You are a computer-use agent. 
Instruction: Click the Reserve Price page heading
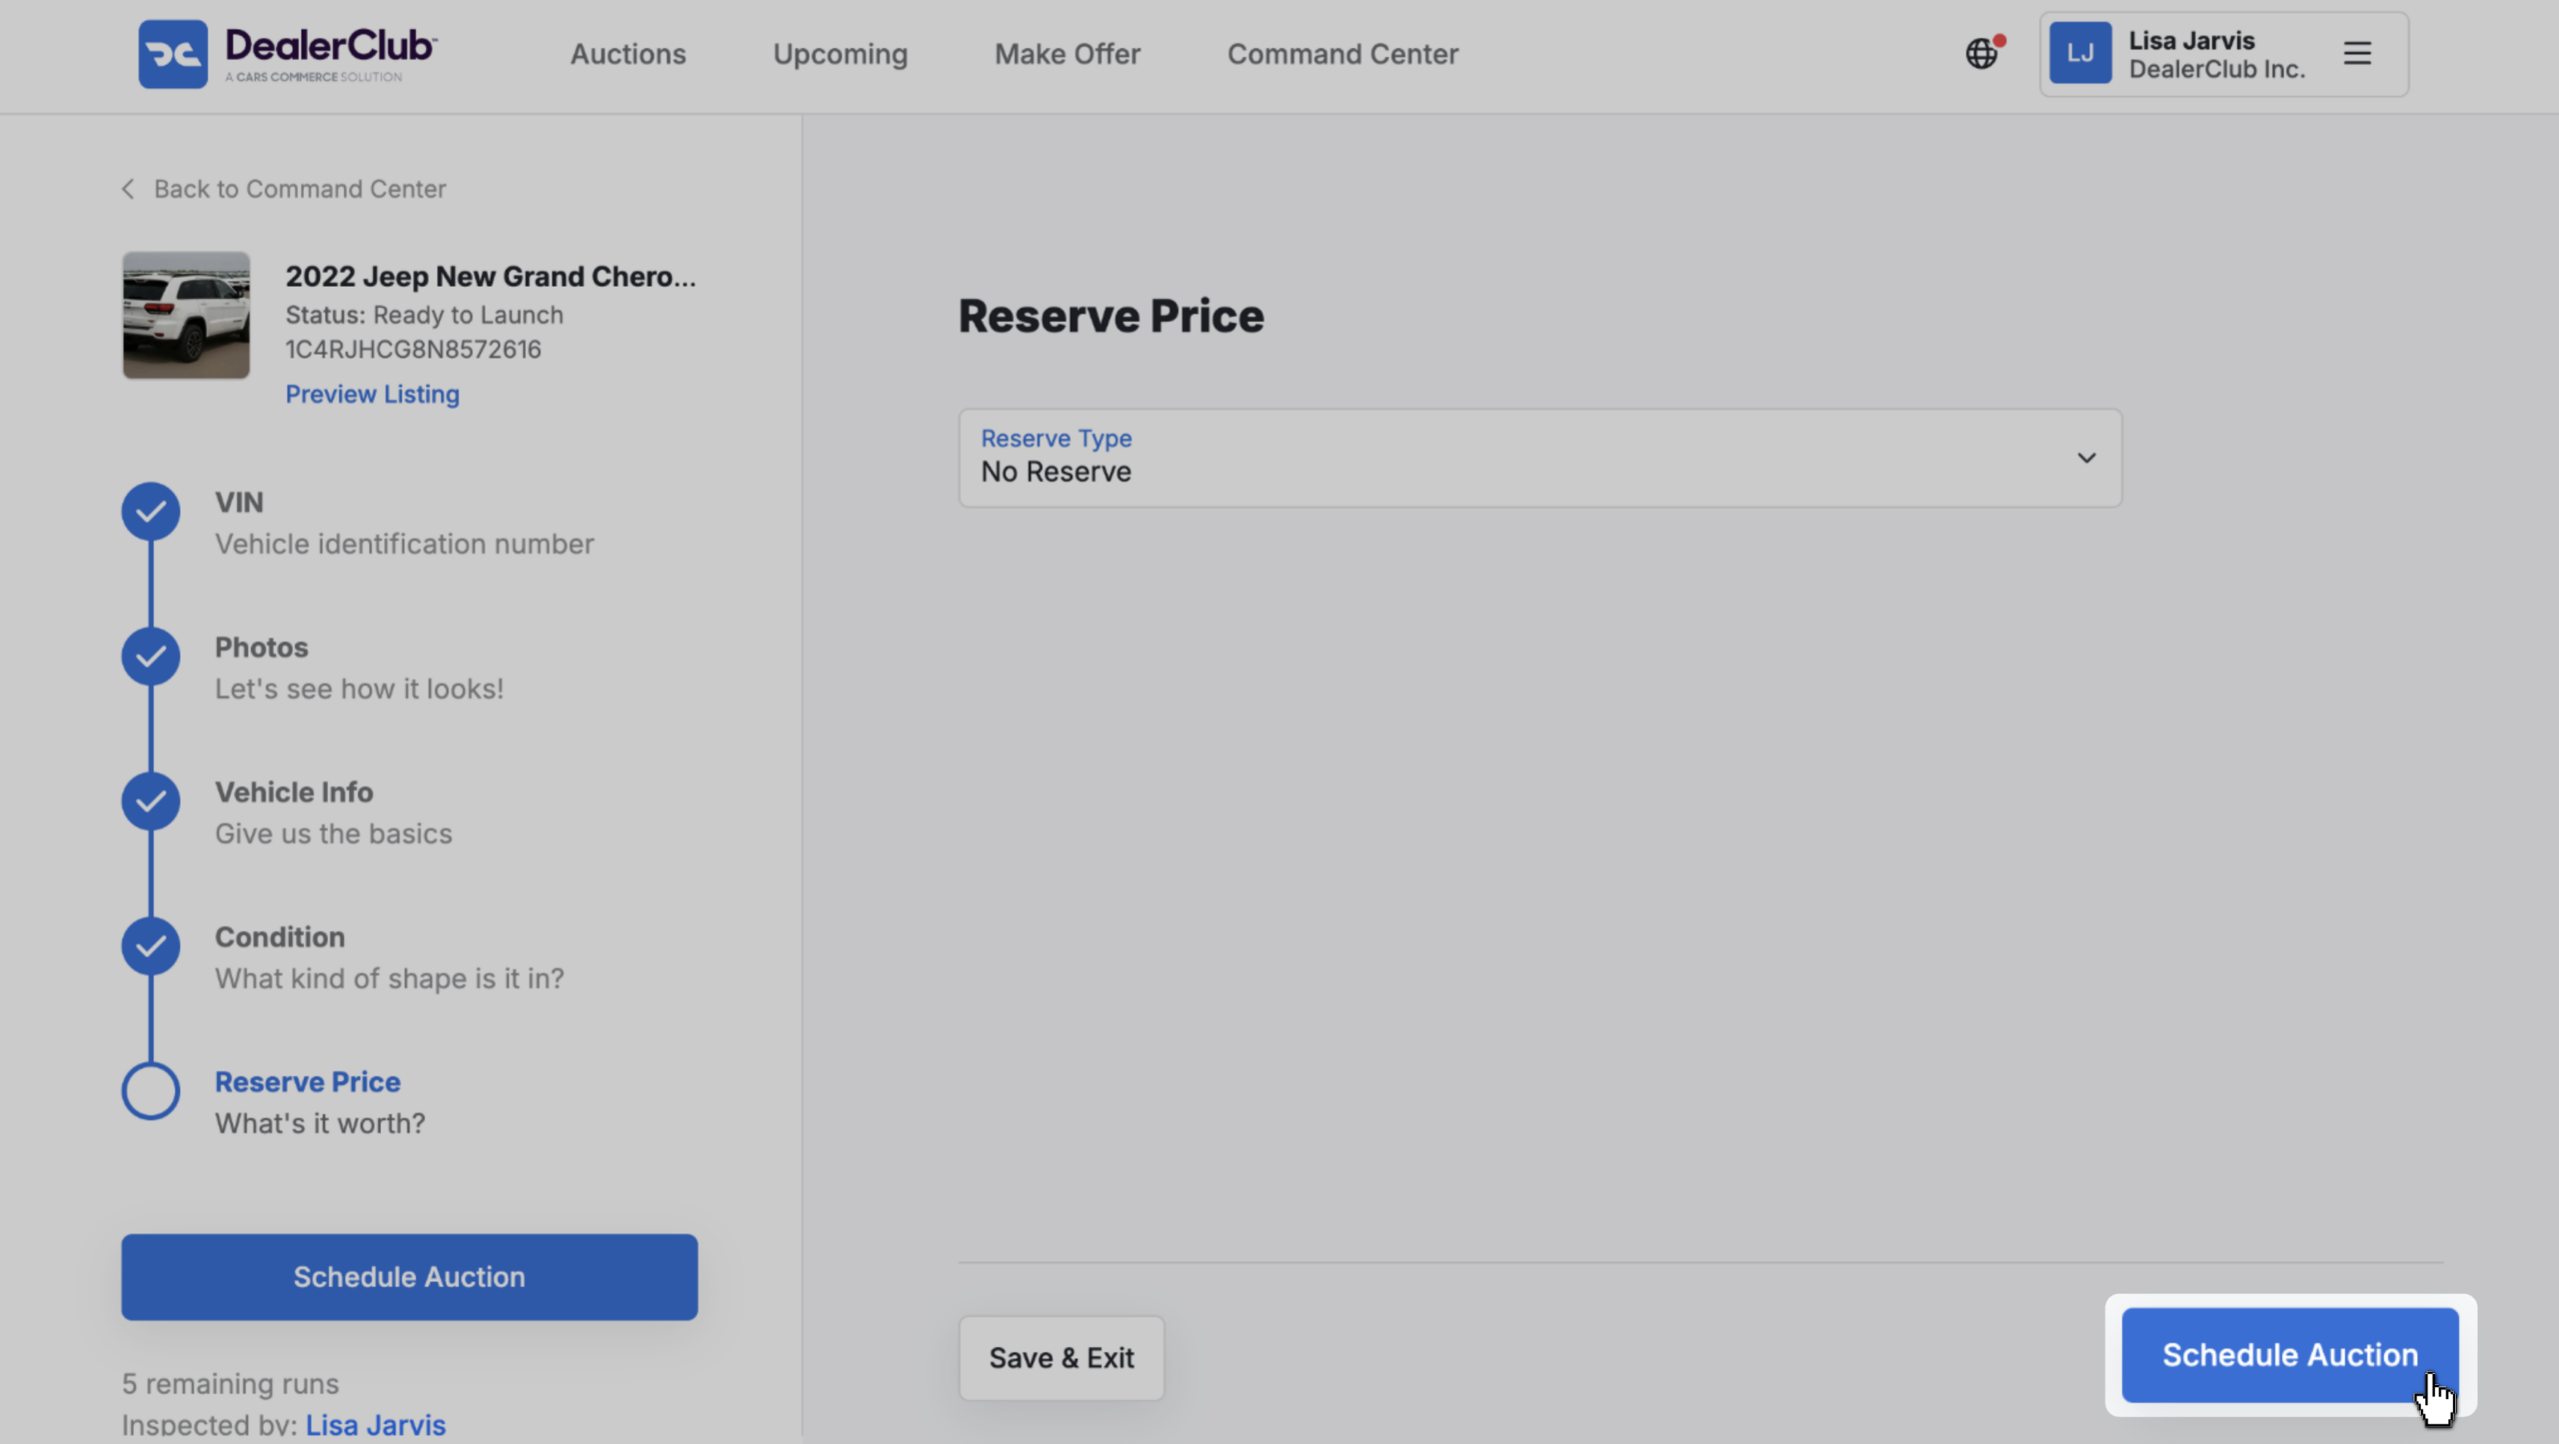pyautogui.click(x=1111, y=316)
